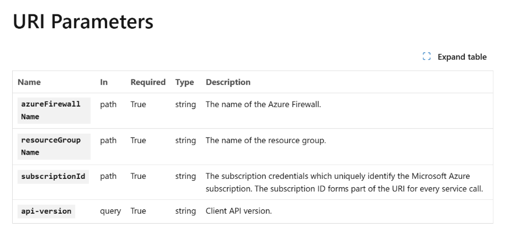Click the subscription credentials description text

coord(344,182)
